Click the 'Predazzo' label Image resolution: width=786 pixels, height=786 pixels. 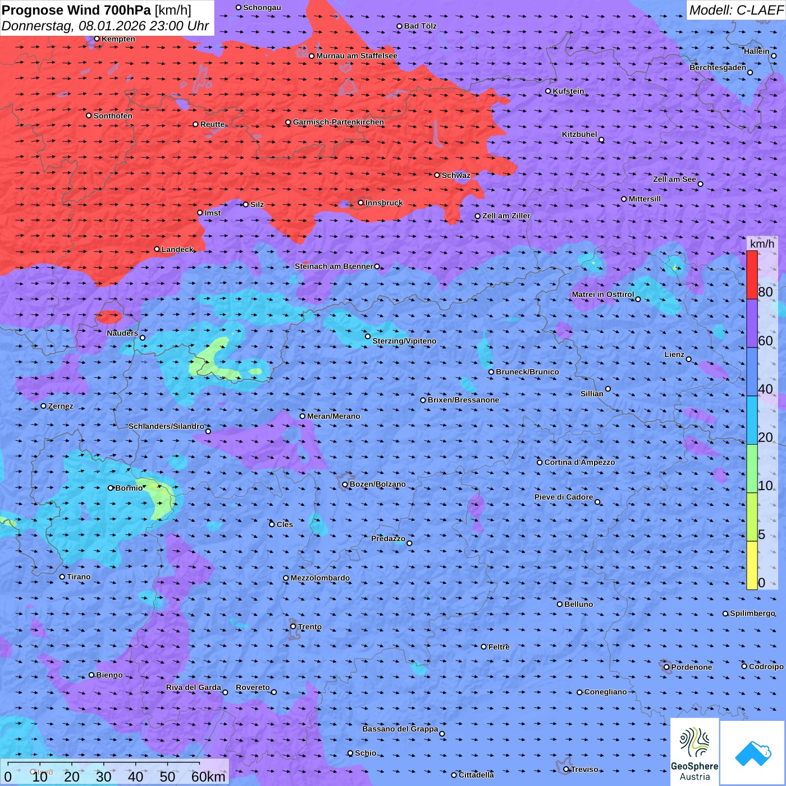388,538
